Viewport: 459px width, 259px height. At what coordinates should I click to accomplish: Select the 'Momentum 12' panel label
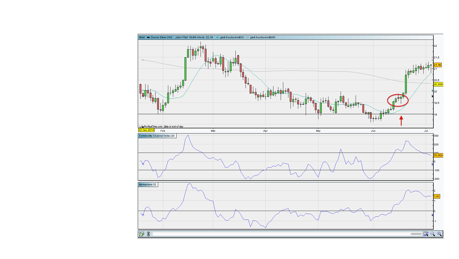coord(148,185)
